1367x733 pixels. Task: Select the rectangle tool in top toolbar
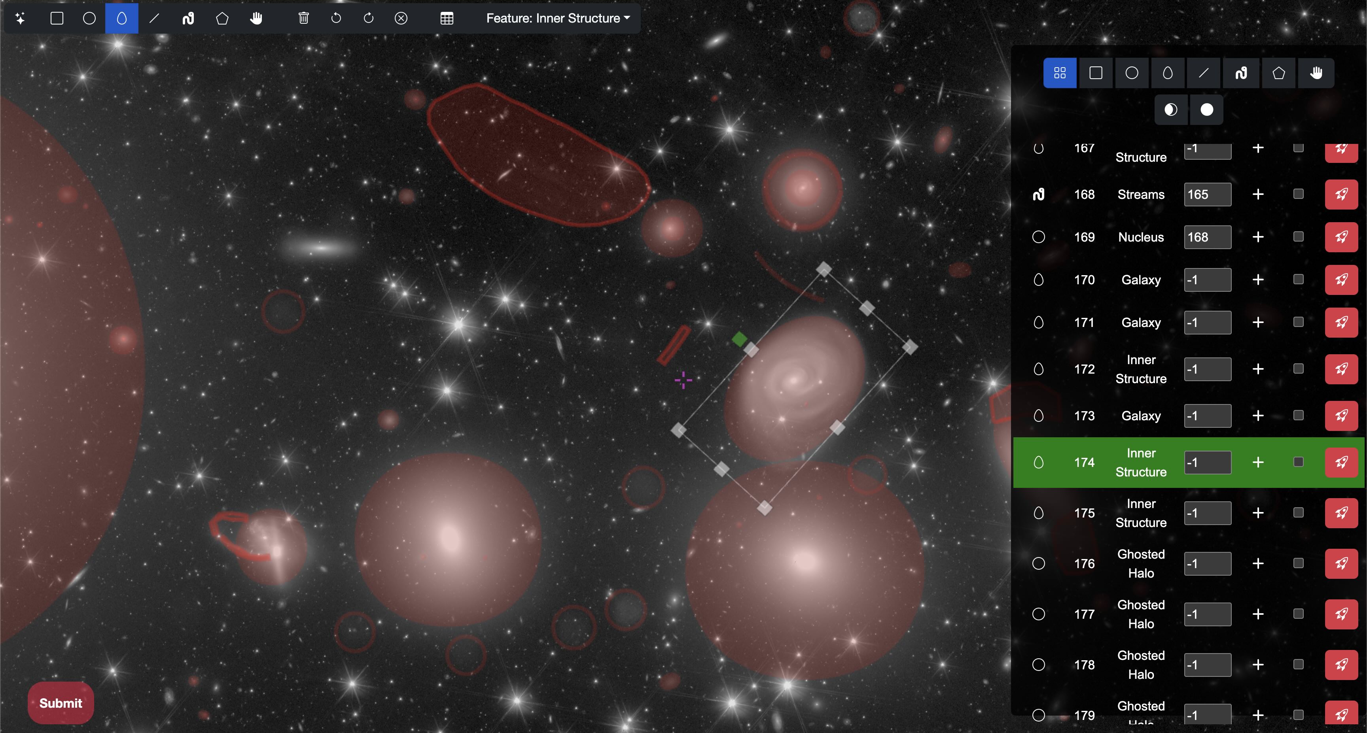[57, 19]
